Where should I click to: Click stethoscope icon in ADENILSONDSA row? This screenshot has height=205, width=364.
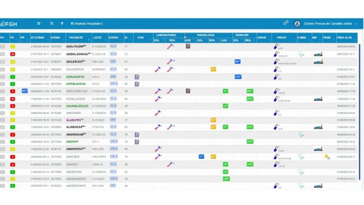point(301,54)
